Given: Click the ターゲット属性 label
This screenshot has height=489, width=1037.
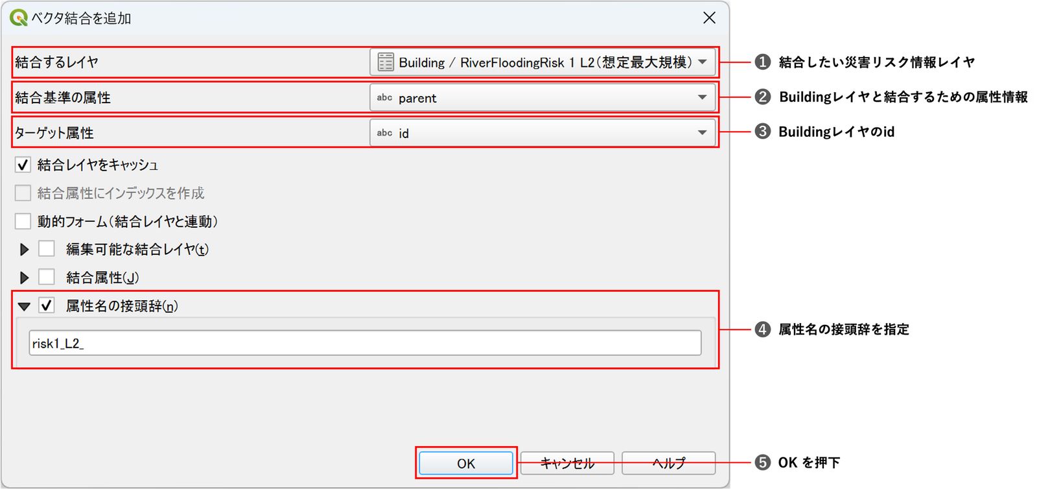Looking at the screenshot, I should (54, 133).
